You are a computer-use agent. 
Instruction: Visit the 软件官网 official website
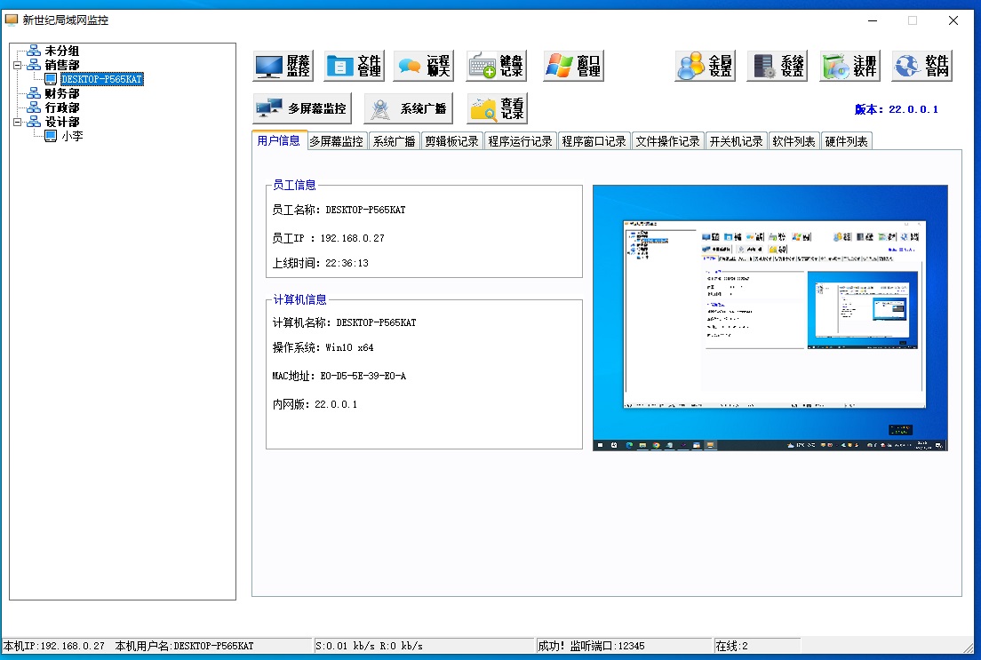click(x=921, y=66)
